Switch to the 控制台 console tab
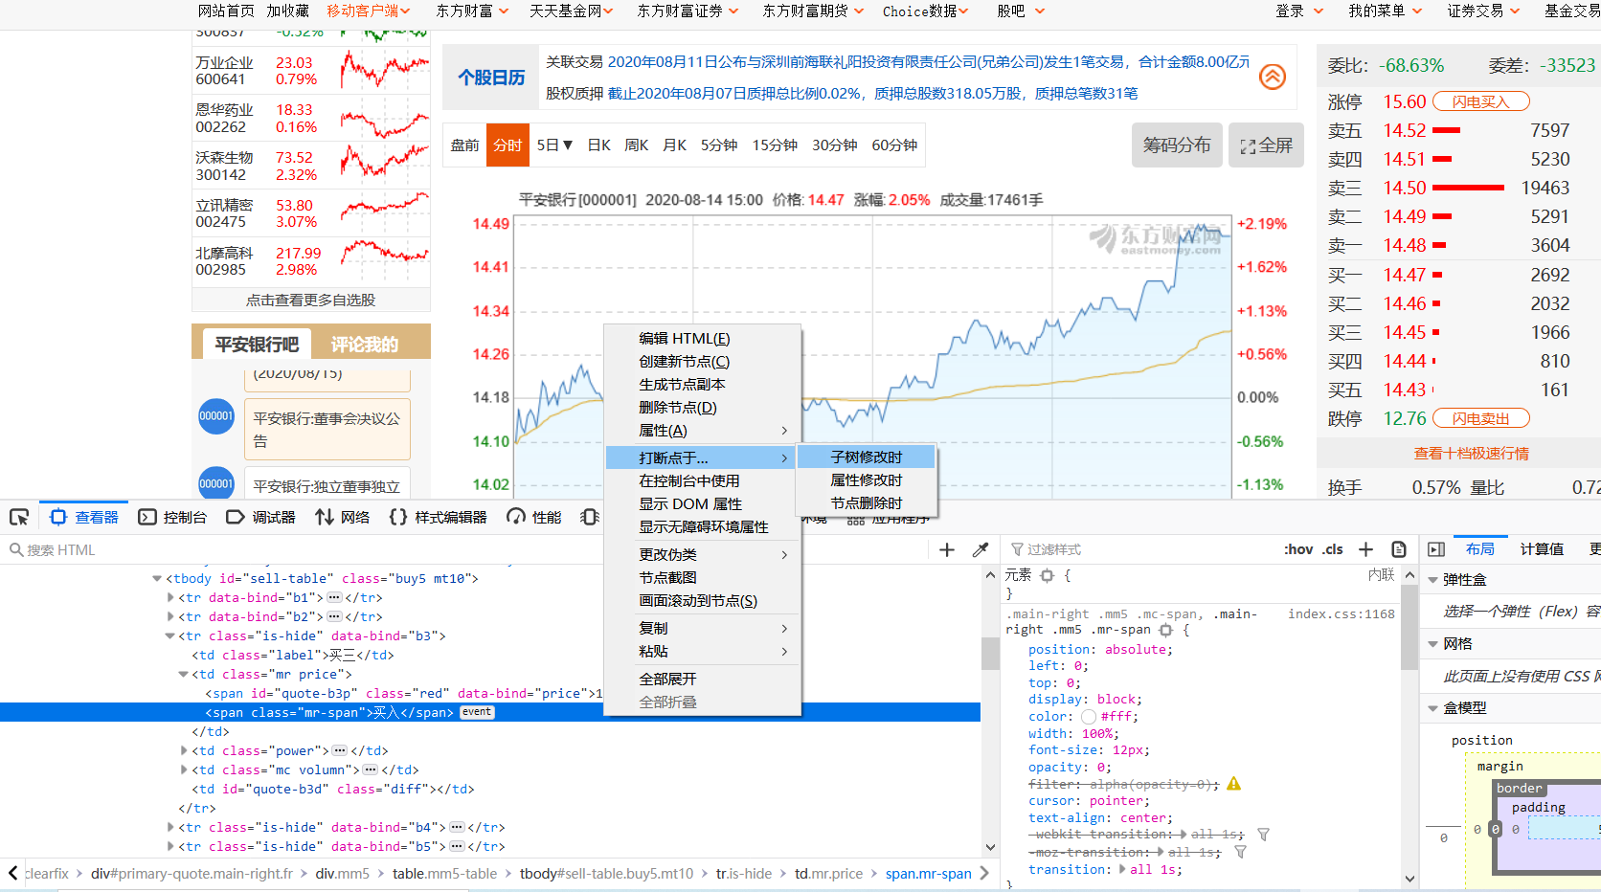The image size is (1601, 892). pyautogui.click(x=172, y=517)
